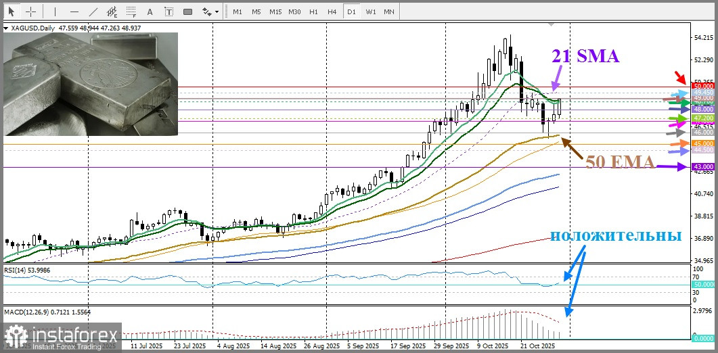Pick the Draw Vertical Line tool
This screenshot has height=353, width=718.
55,11
